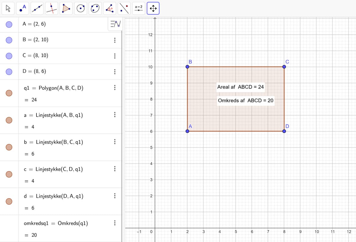Viewport: 356px width, 242px height.
Task: Open the three-dot menu for segment b
Action: click(x=115, y=142)
